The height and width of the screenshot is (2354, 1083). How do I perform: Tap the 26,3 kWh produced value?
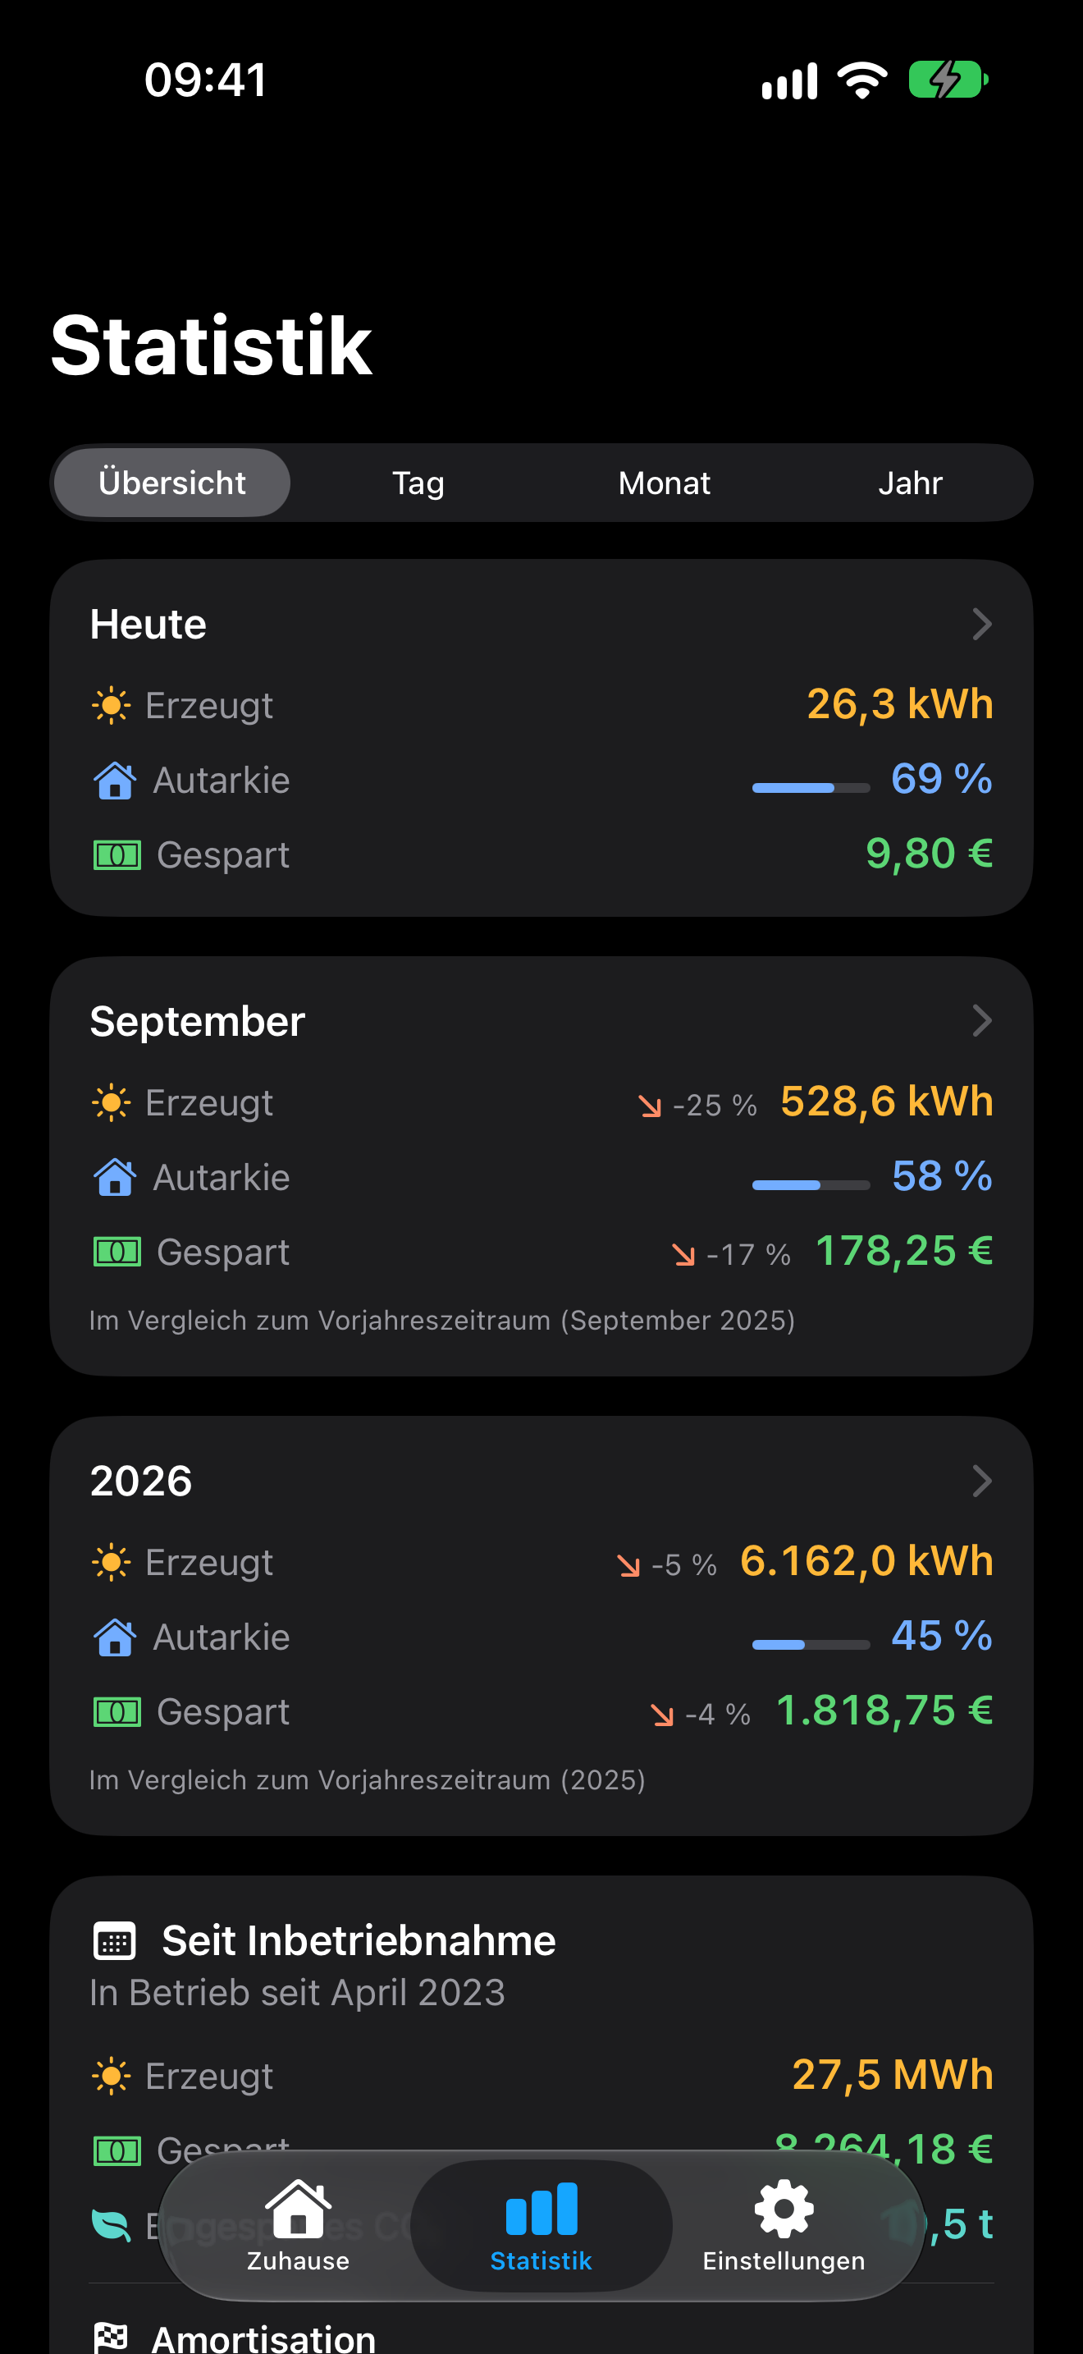point(899,704)
